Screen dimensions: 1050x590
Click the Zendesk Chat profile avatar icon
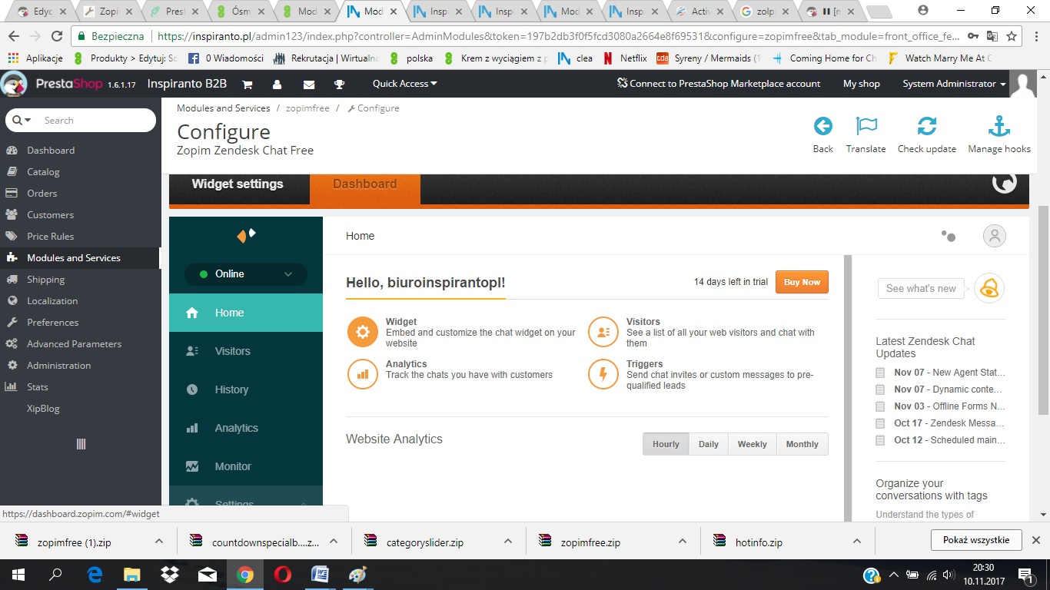point(994,236)
